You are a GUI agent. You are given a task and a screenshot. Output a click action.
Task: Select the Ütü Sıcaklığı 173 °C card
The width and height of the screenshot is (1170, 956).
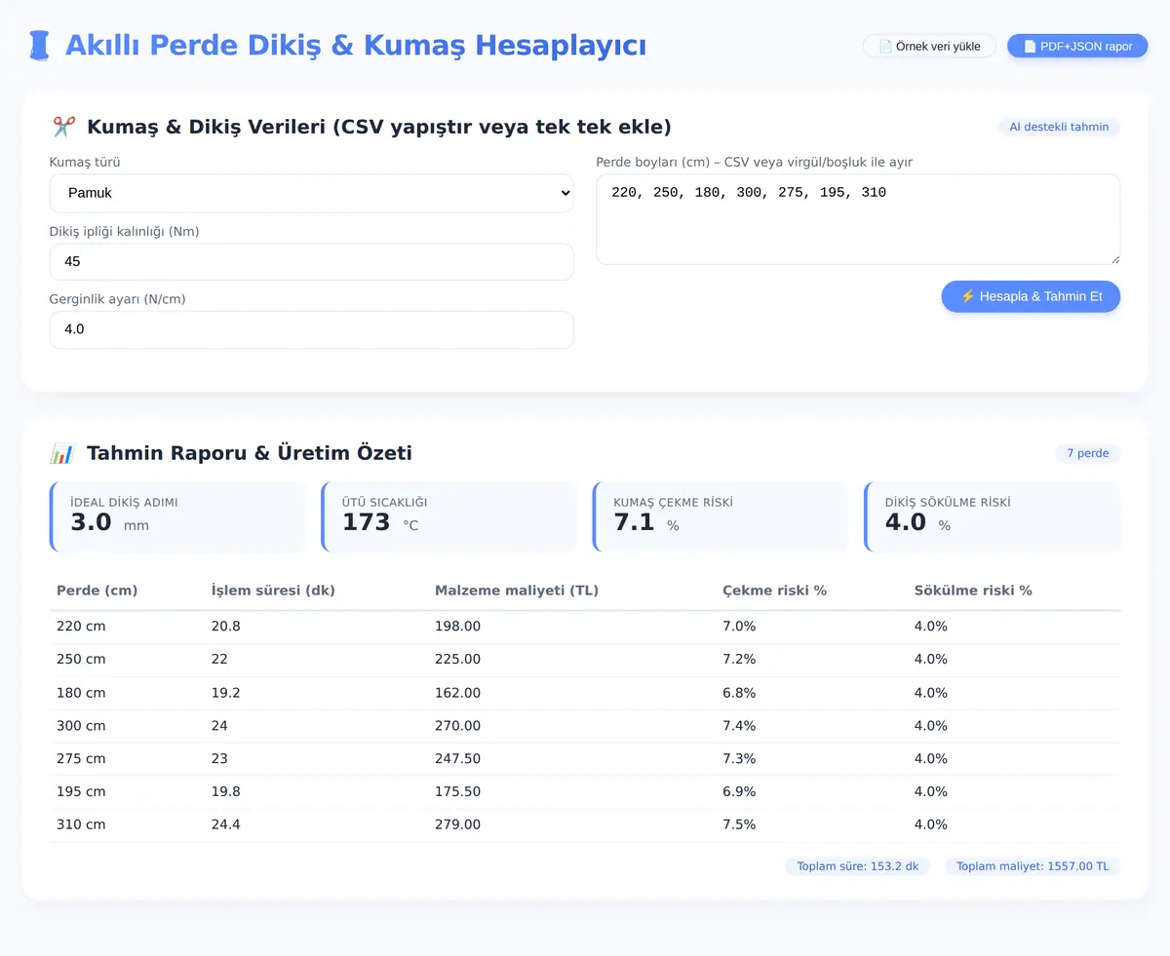[448, 516]
